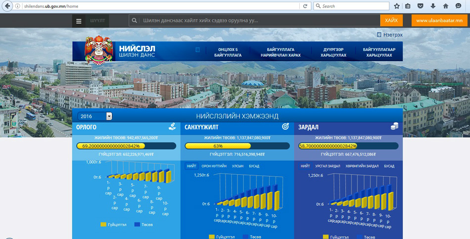Open ОНЦЛОХ 5 БАЙГУУЛЛАГА menu item
Image resolution: width=470 pixels, height=239 pixels.
click(228, 52)
